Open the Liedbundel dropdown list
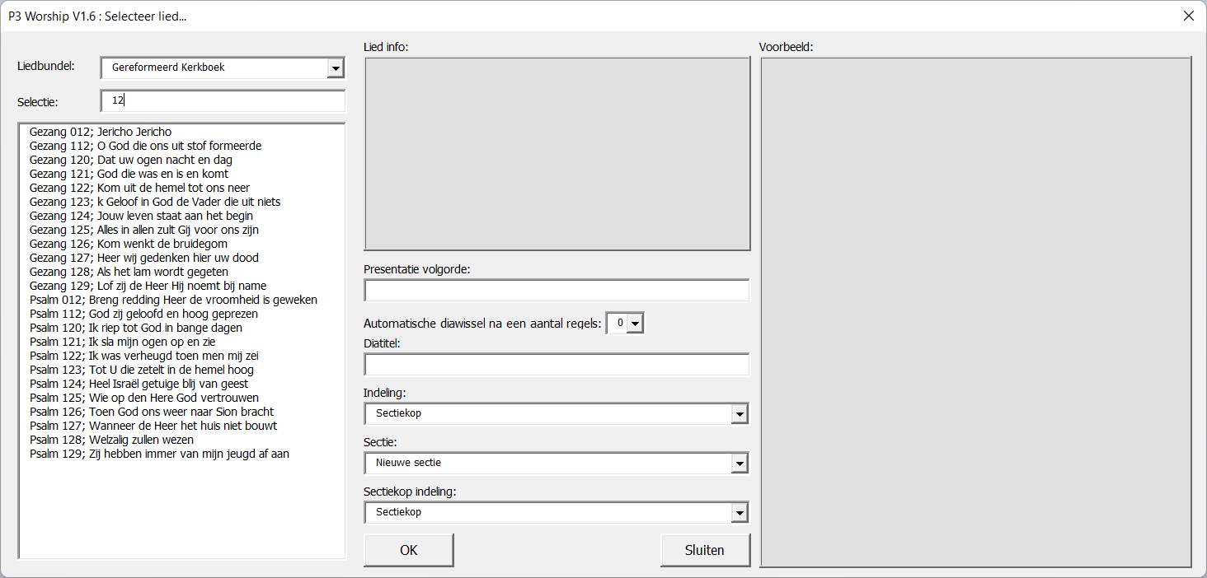The width and height of the screenshot is (1207, 578). 335,68
